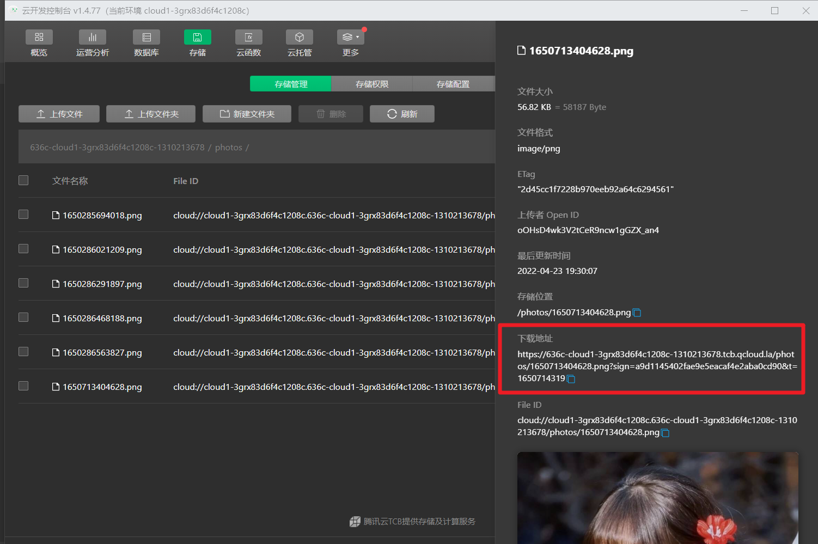Open the 运营分析 analytics section
Image resolution: width=818 pixels, height=544 pixels.
coord(93,43)
